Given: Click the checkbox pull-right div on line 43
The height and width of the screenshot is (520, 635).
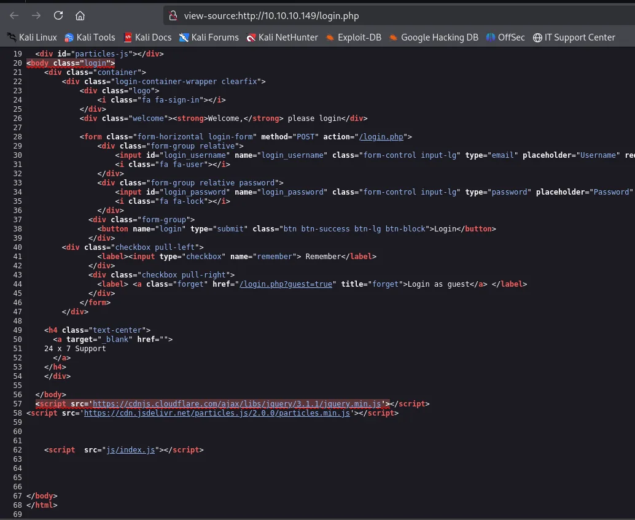Looking at the screenshot, I should coord(162,275).
